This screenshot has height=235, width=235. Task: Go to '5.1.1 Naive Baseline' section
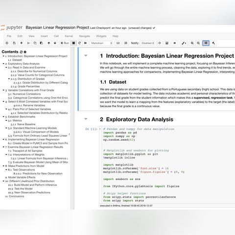tap(23, 124)
